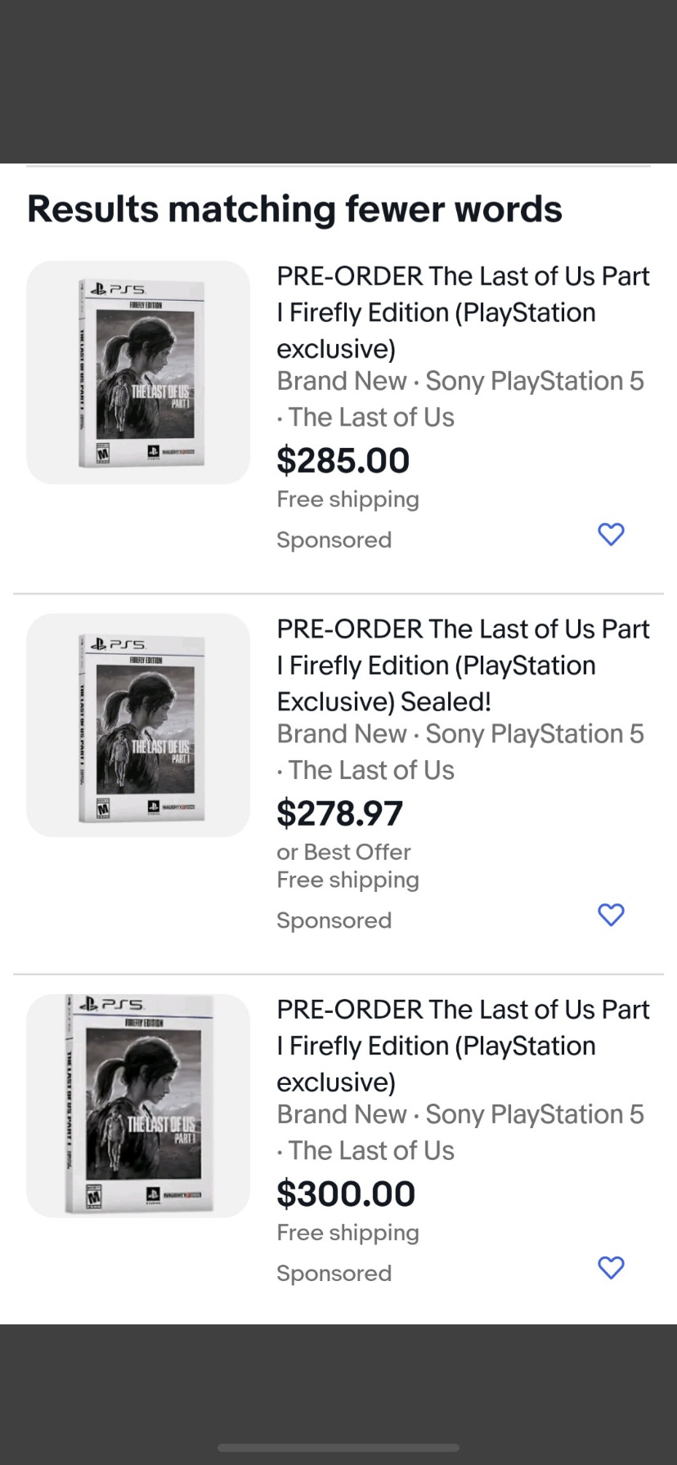Tap the 'Results matching fewer words' heading

[x=294, y=209]
